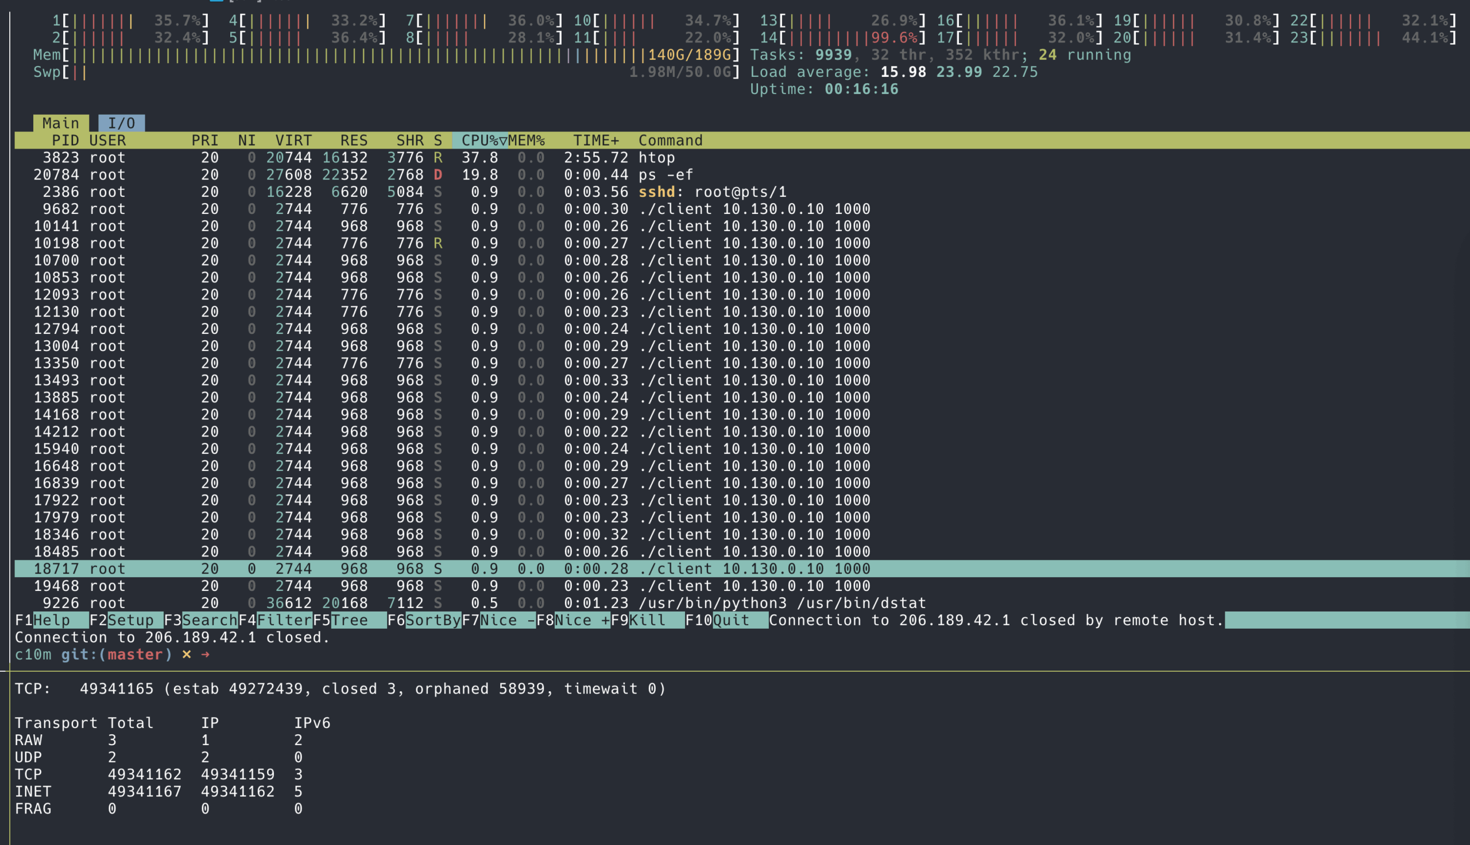Open Help from the F1 function bar
Viewport: 1470px width, 845px height.
click(x=52, y=620)
